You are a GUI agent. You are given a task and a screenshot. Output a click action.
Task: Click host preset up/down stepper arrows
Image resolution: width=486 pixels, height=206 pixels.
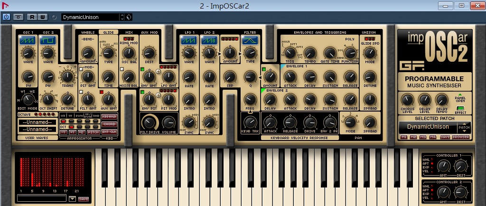pos(122,17)
